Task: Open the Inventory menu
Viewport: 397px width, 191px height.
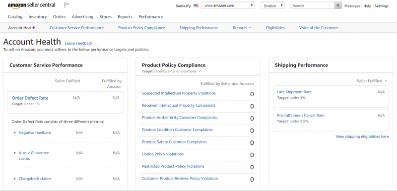Action: tap(38, 17)
